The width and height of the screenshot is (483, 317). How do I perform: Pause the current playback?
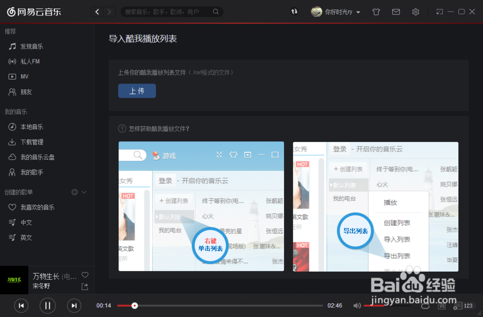[x=47, y=305]
